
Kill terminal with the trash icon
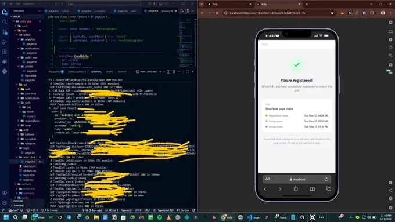[174, 72]
